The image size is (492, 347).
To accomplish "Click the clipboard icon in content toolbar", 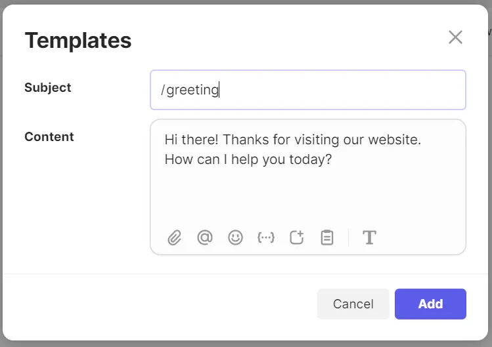I will (327, 237).
